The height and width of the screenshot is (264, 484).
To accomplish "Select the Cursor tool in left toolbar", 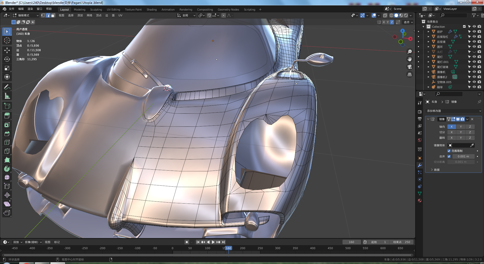I will 7,40.
